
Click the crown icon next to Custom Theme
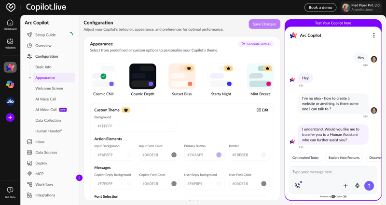(126, 110)
